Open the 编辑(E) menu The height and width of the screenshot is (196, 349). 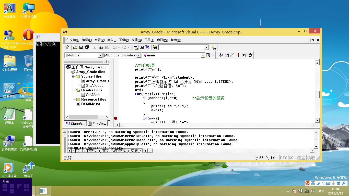(x=87, y=40)
